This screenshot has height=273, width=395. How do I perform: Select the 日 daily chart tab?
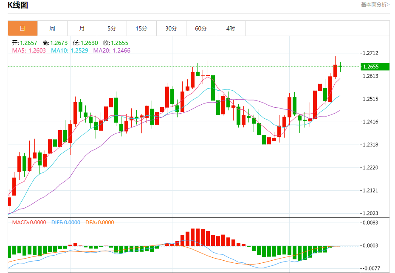pyautogui.click(x=23, y=28)
